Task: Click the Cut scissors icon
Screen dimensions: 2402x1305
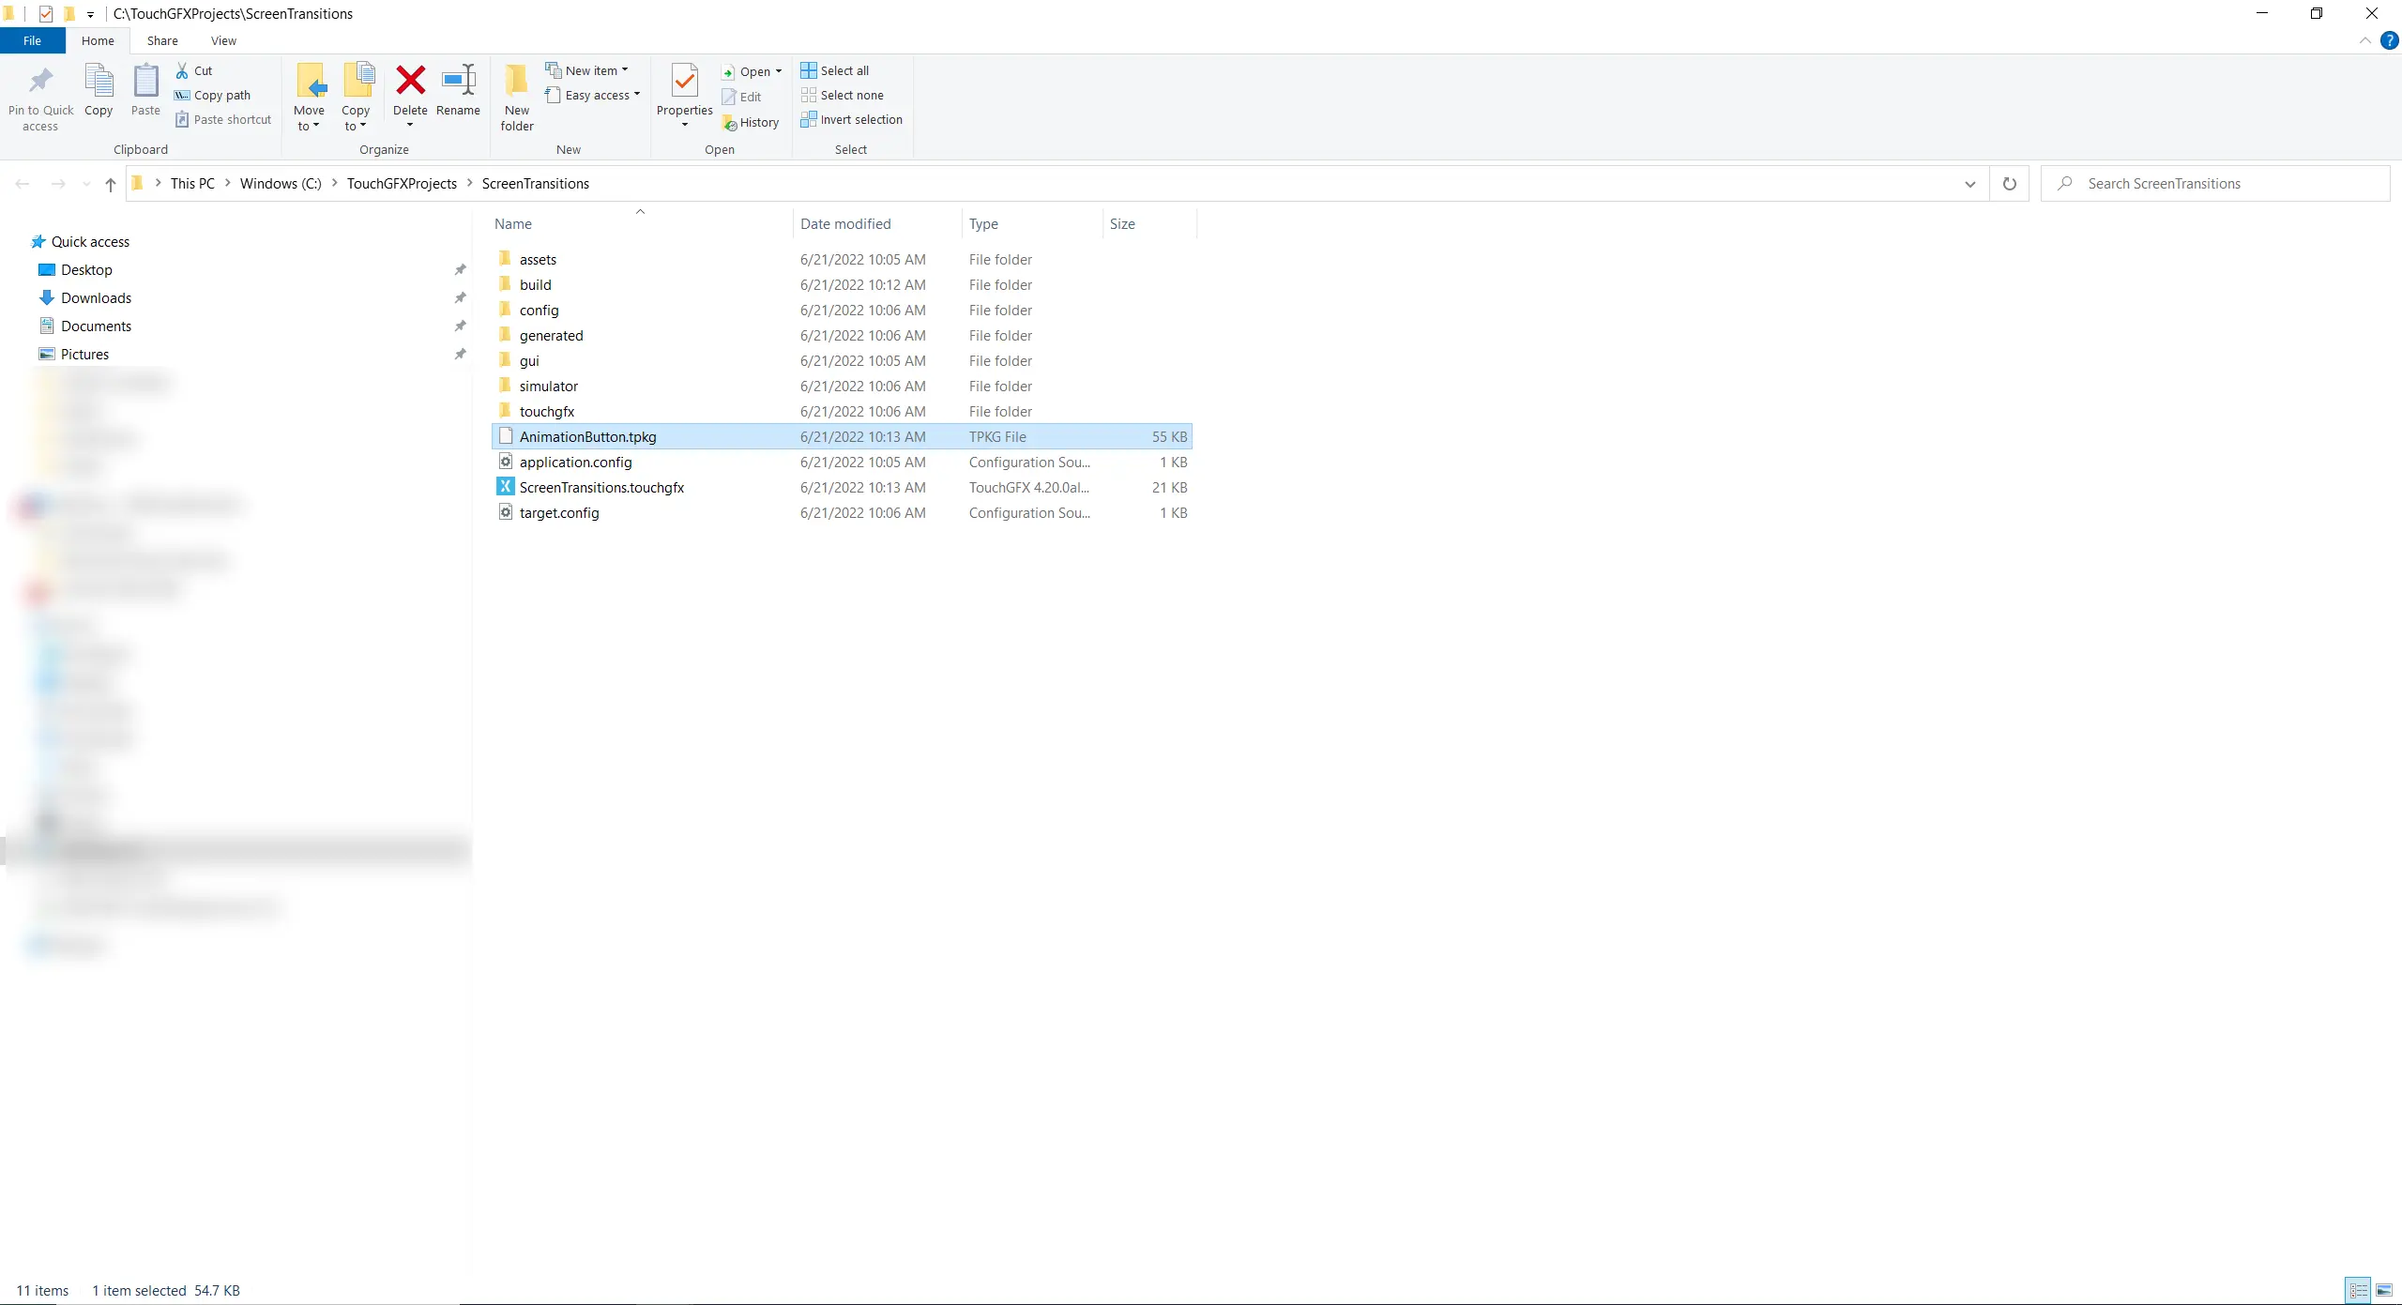Action: point(182,70)
